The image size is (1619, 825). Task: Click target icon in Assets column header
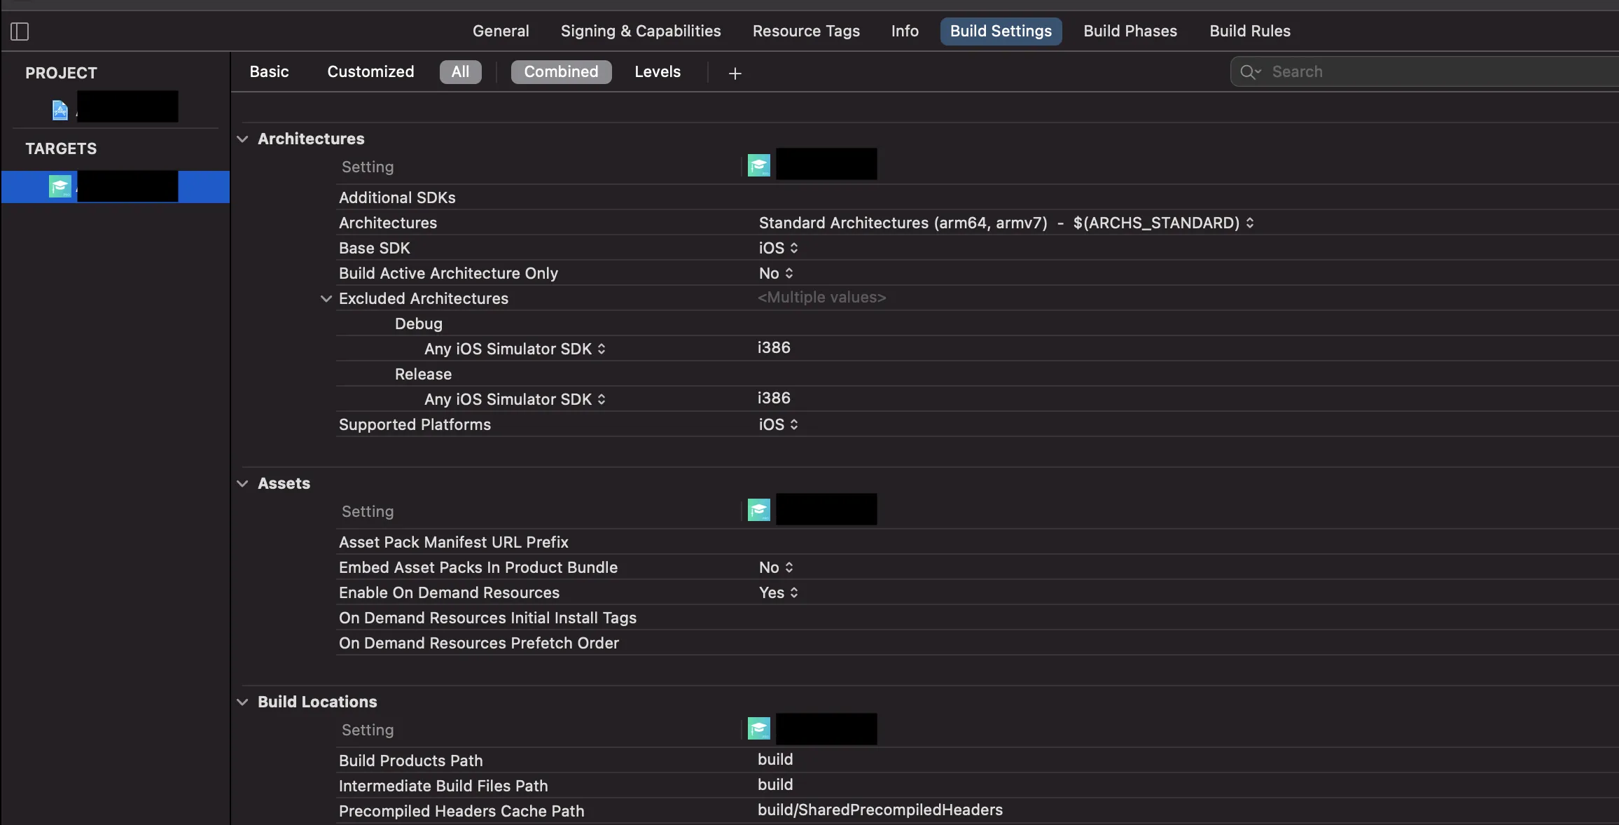[758, 511]
